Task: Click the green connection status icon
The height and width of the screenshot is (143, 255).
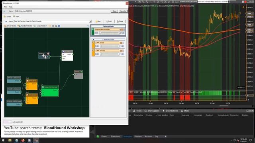Action: 98,137
